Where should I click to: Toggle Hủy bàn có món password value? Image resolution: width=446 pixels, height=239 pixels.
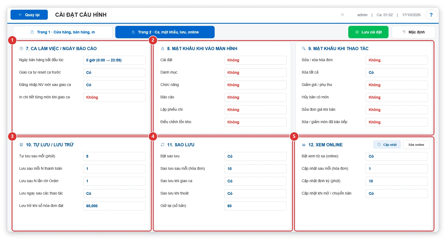(397, 97)
